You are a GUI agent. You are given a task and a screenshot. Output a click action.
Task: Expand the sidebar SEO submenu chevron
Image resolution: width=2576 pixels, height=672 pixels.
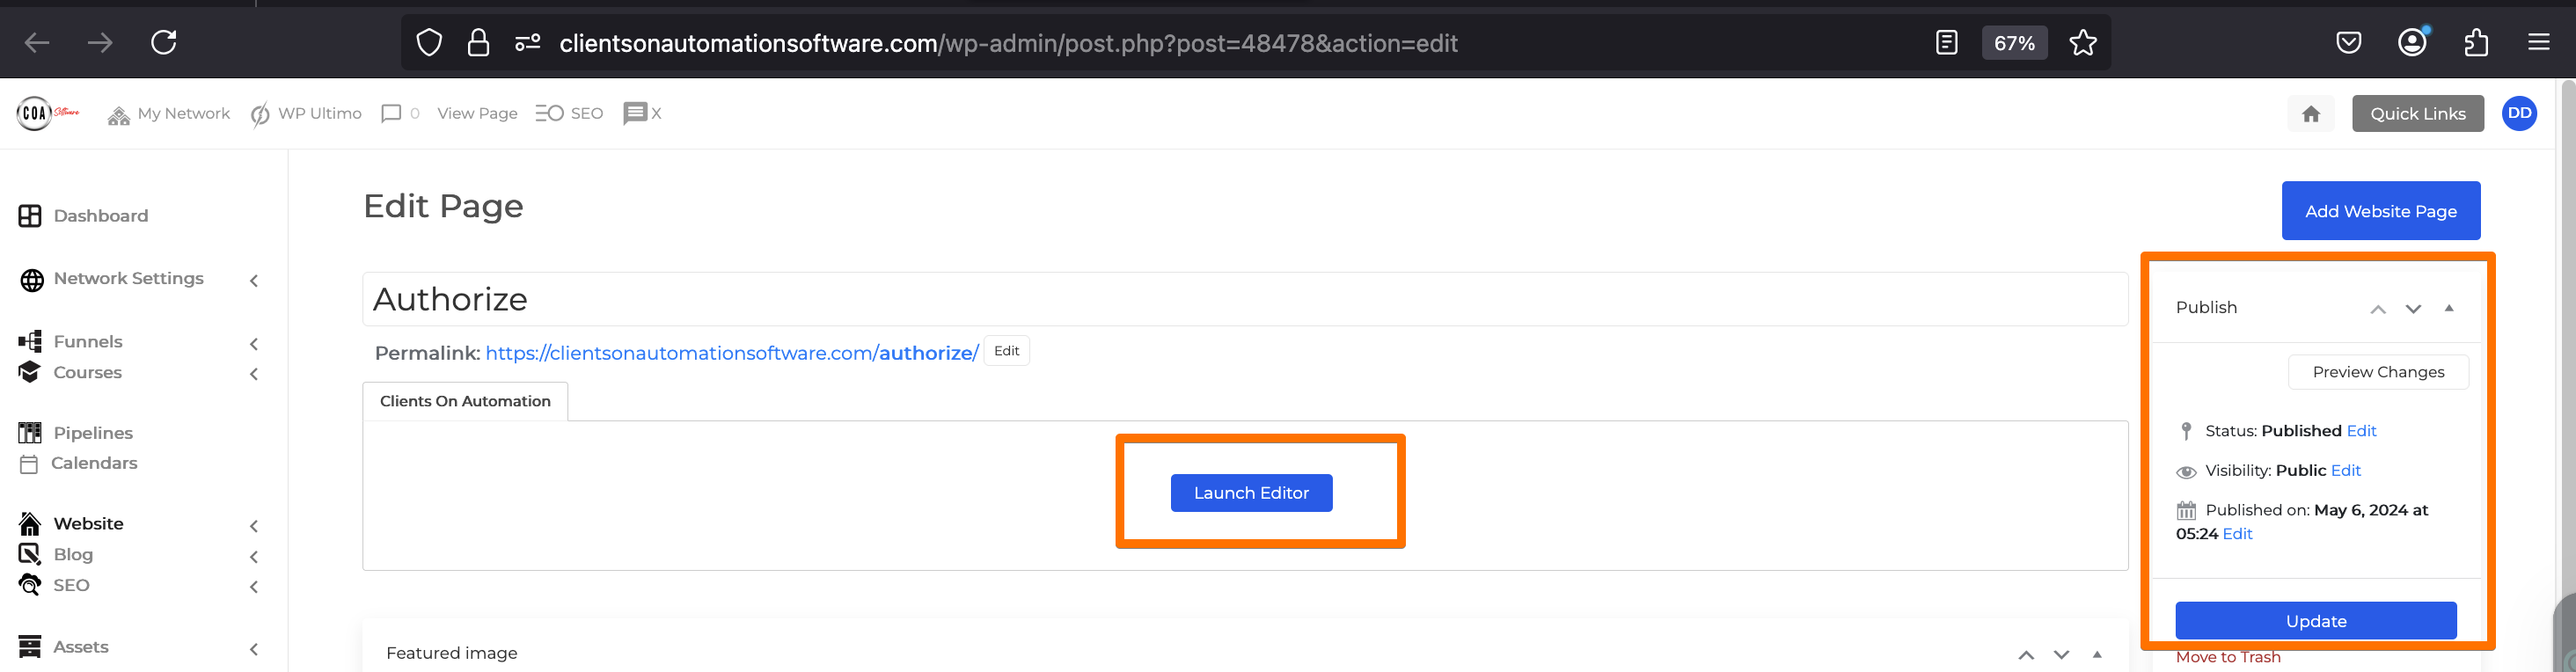pos(254,587)
